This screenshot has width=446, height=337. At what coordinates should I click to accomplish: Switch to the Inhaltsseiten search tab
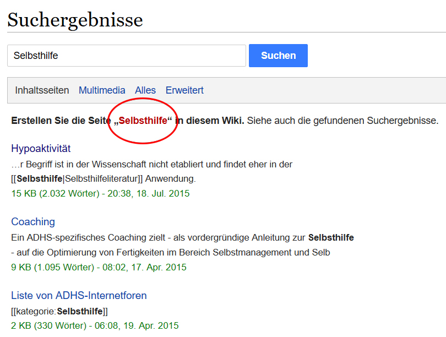pos(42,90)
